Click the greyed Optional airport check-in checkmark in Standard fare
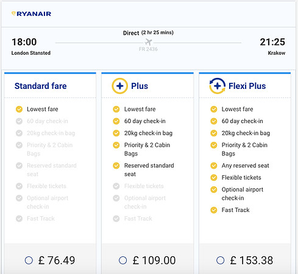This screenshot has height=274, width=298. click(x=19, y=198)
